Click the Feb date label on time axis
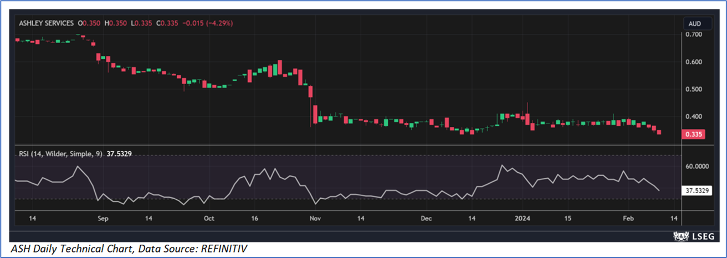This screenshot has width=727, height=258. [627, 219]
